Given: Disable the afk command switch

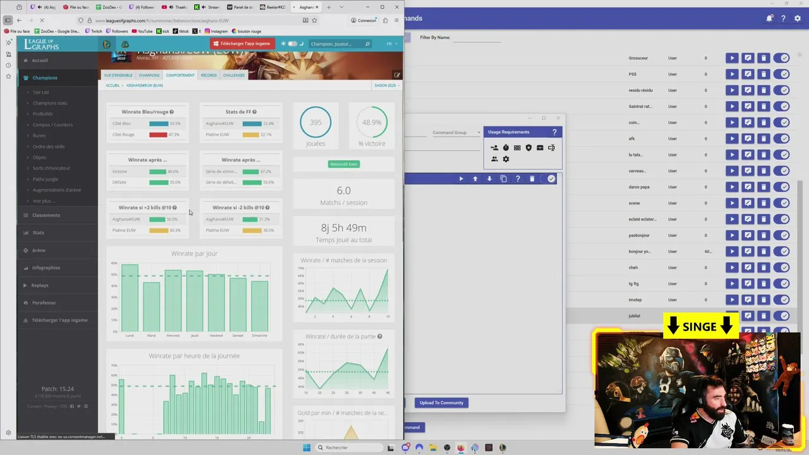Looking at the screenshot, I should [x=782, y=138].
